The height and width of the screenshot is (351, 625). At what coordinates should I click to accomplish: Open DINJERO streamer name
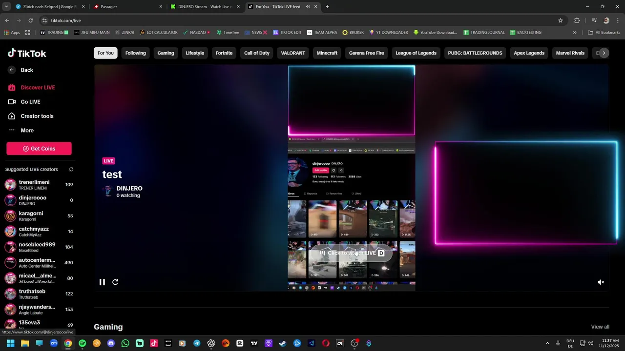pos(129,188)
